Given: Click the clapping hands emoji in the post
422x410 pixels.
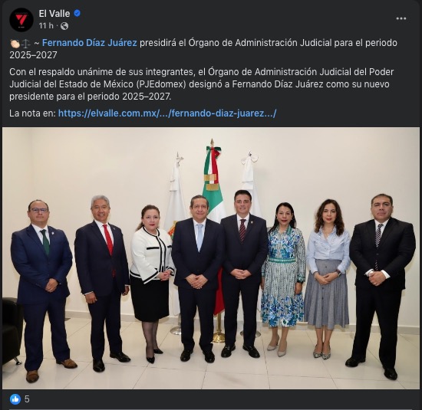Looking at the screenshot, I should [15, 43].
